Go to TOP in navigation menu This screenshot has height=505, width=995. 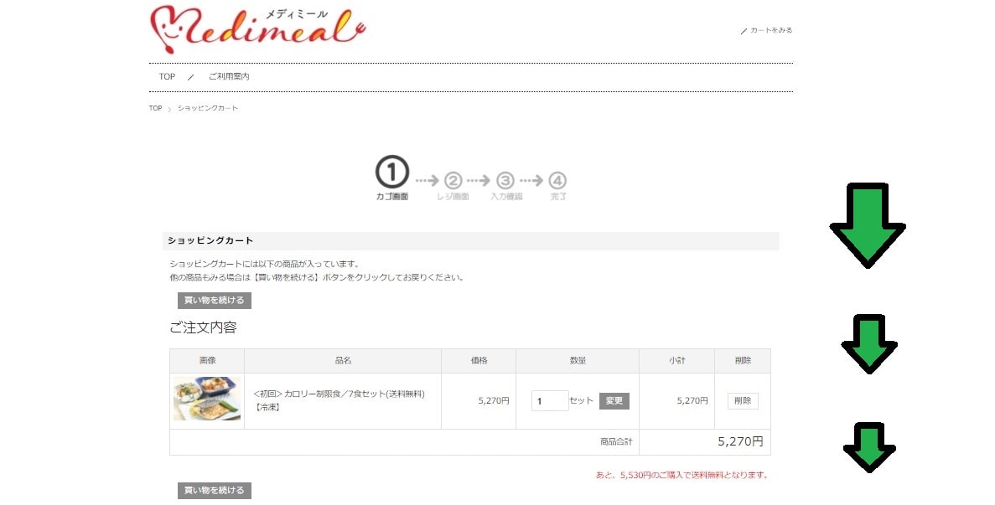pos(167,77)
